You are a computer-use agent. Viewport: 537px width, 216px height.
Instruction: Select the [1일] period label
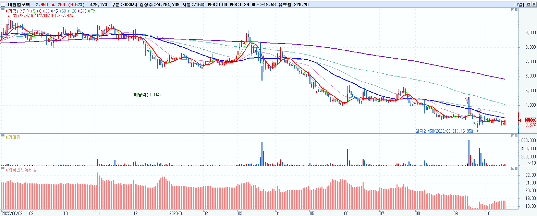point(520,4)
